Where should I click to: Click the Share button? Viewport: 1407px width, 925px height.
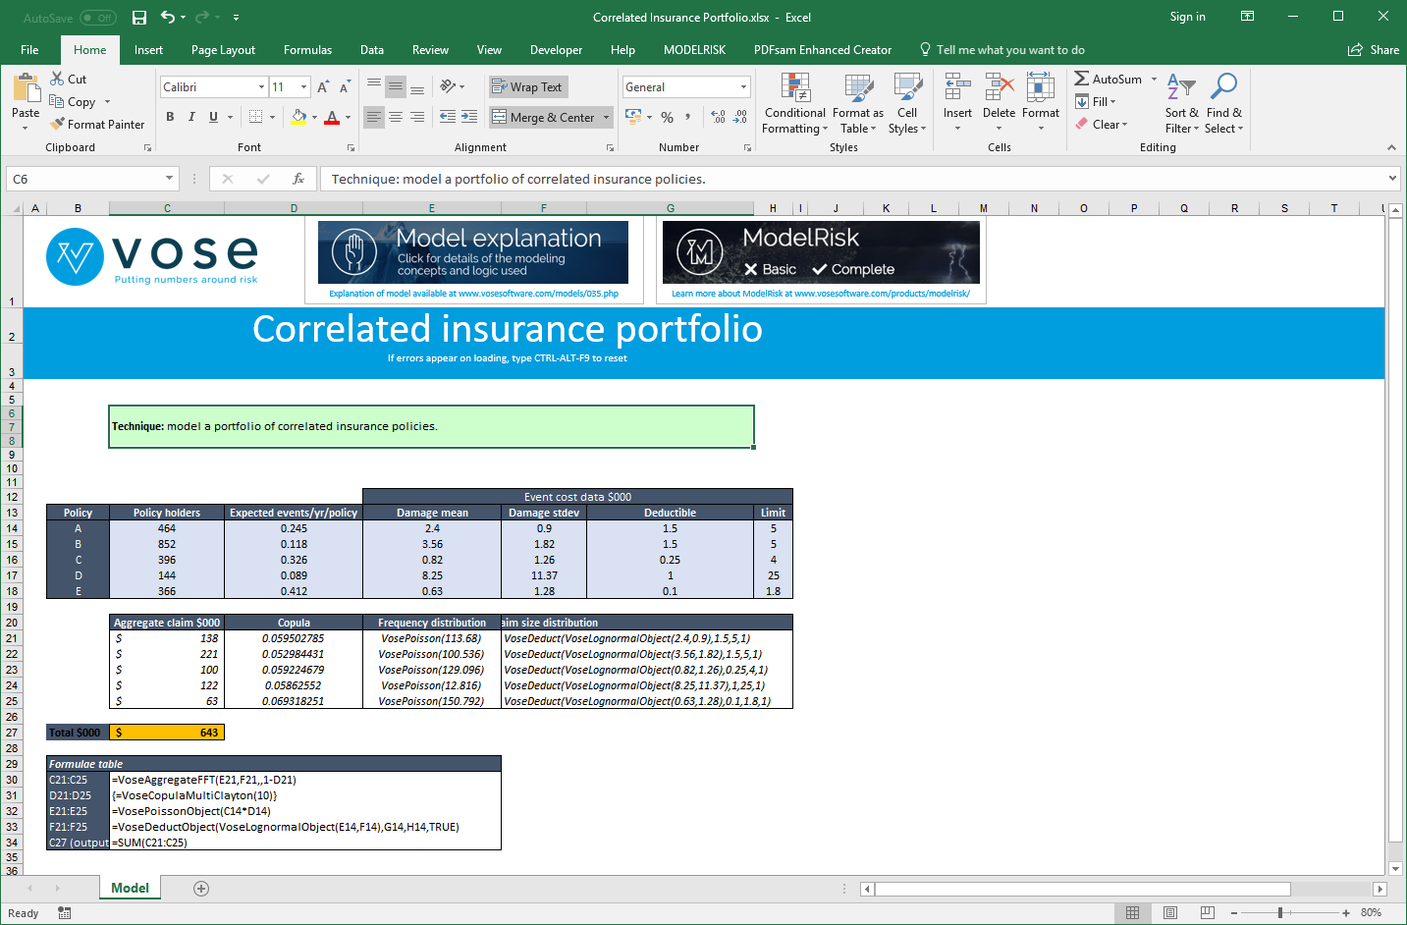tap(1372, 49)
